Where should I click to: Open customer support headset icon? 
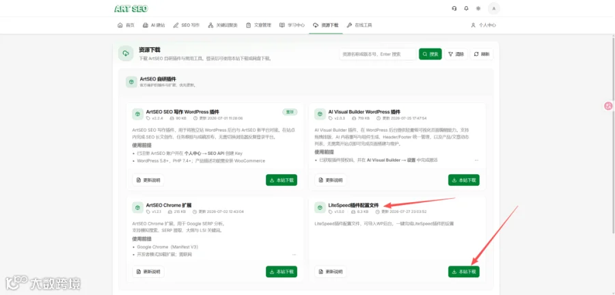(x=454, y=8)
